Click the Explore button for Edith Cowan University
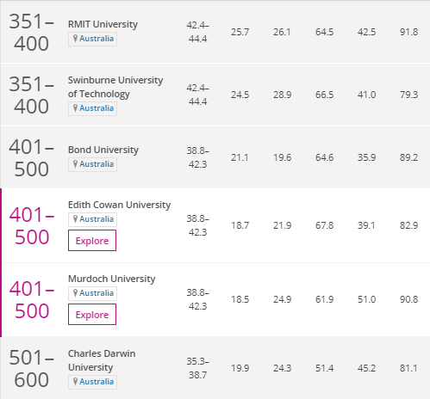 point(92,241)
